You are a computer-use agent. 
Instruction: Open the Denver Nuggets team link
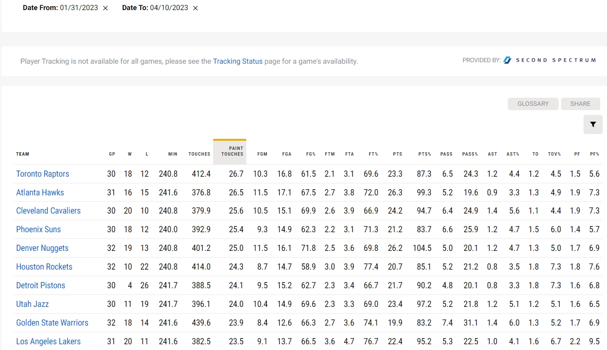[x=42, y=248]
